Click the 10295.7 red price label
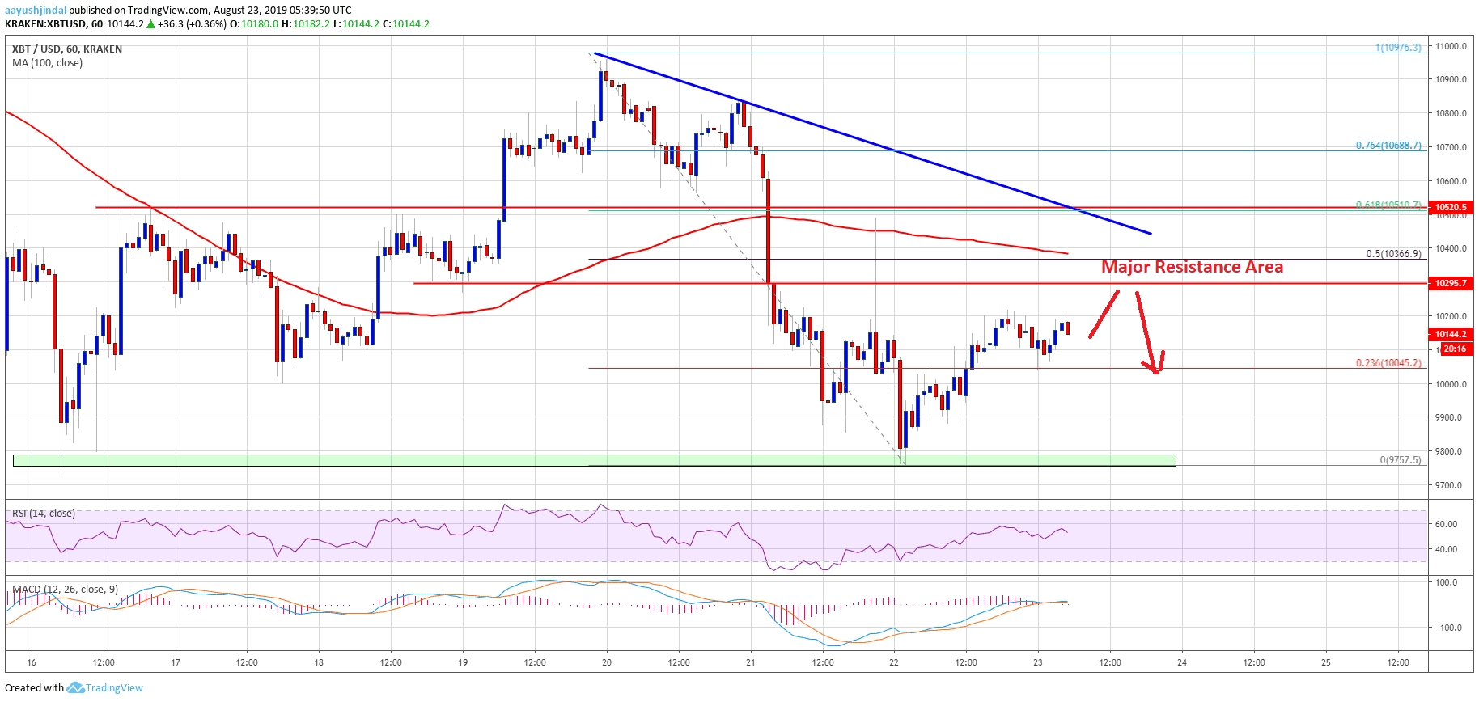This screenshot has width=1479, height=702. [x=1451, y=283]
